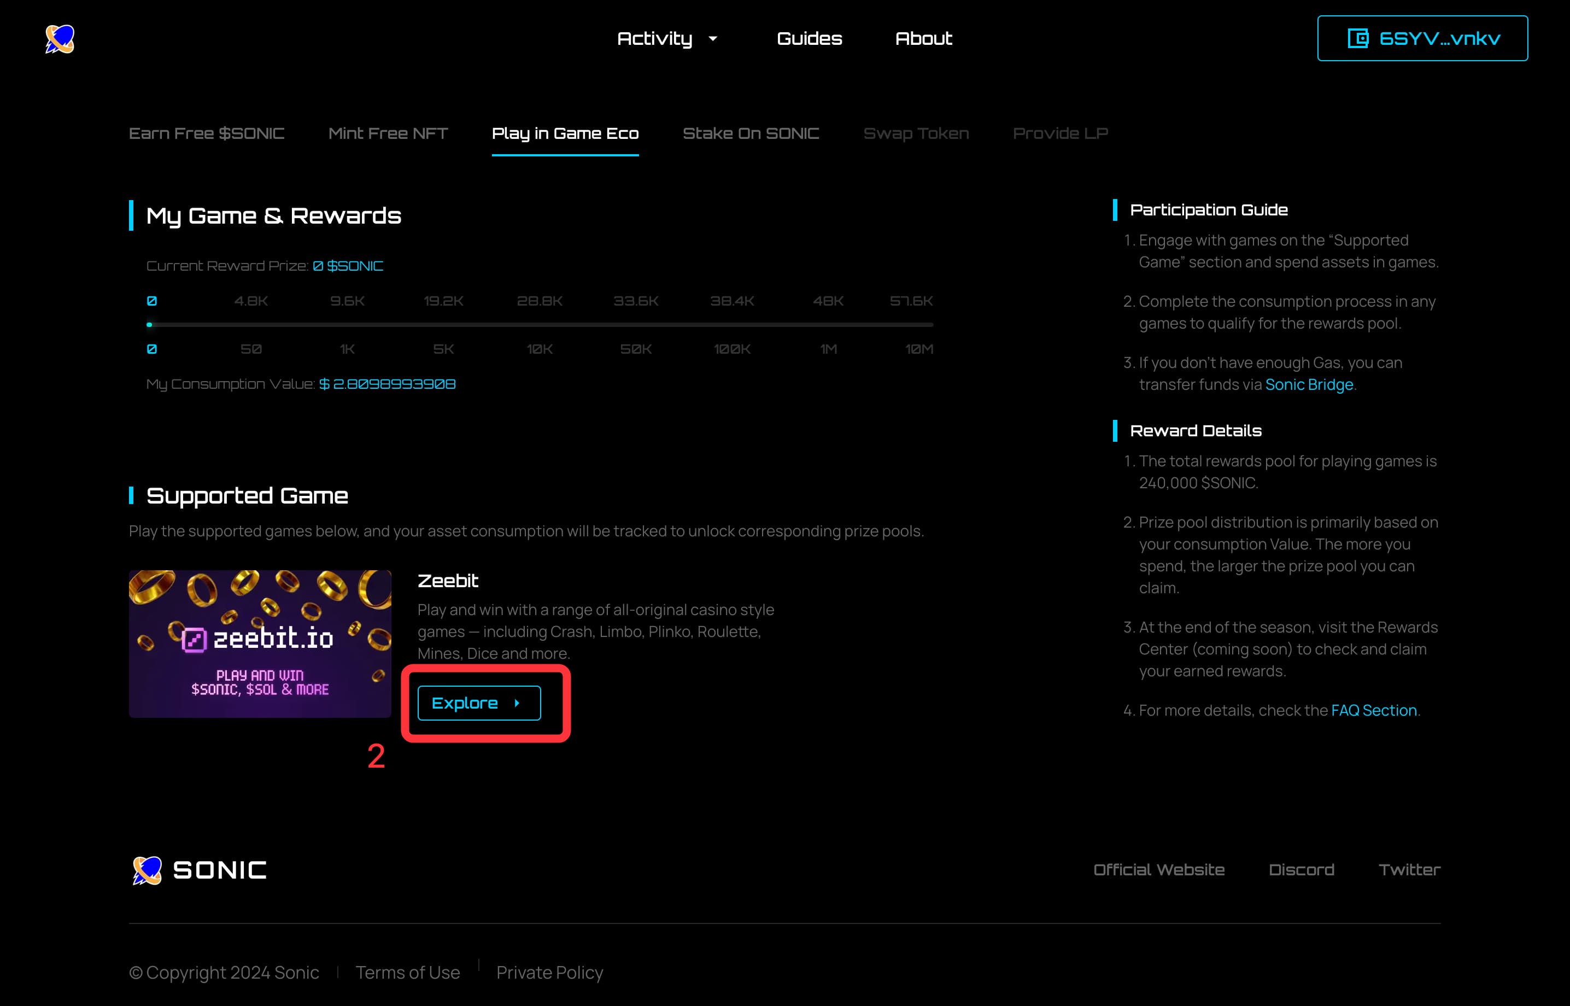The height and width of the screenshot is (1006, 1570).
Task: Click consumption value $ 2.8098993908
Action: tap(387, 384)
